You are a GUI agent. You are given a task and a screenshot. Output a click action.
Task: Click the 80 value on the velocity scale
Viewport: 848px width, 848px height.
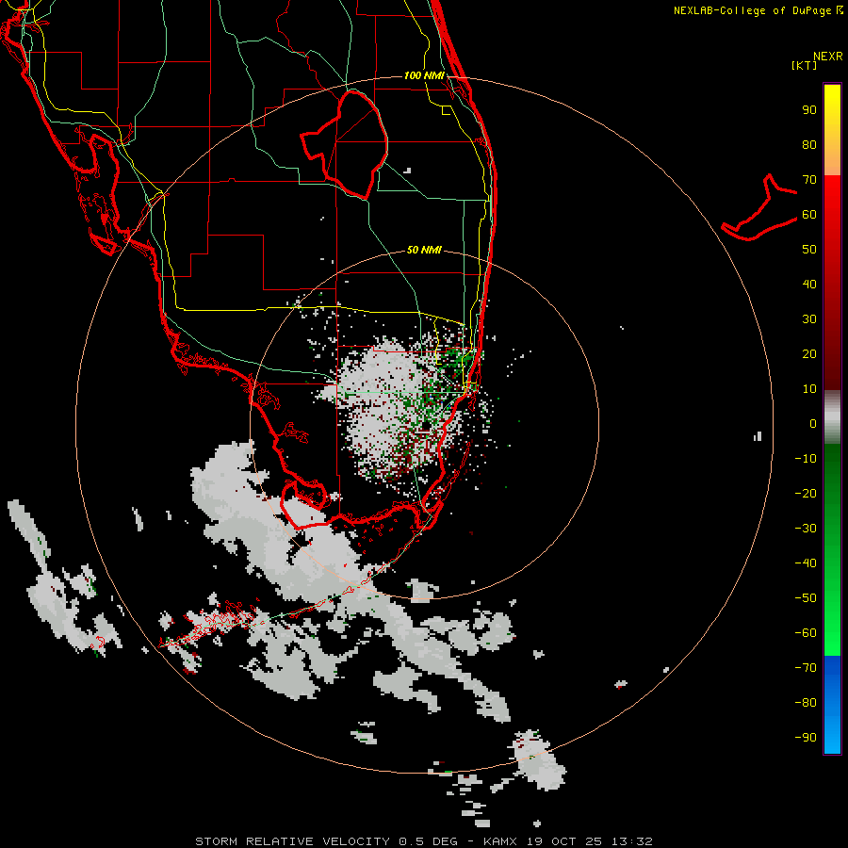pyautogui.click(x=809, y=144)
